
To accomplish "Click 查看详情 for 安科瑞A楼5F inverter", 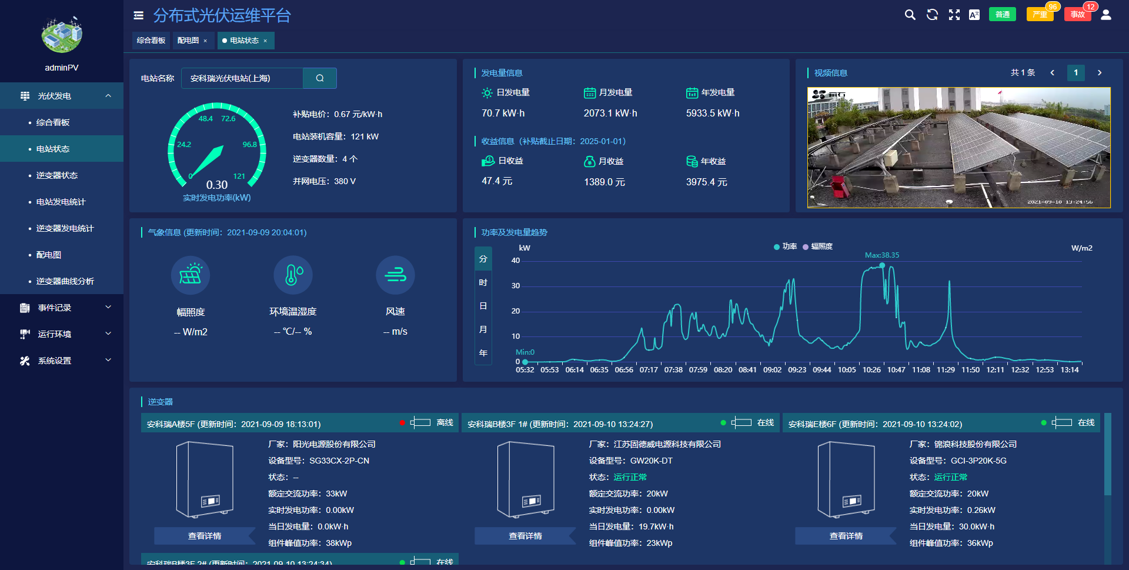I will (x=204, y=536).
